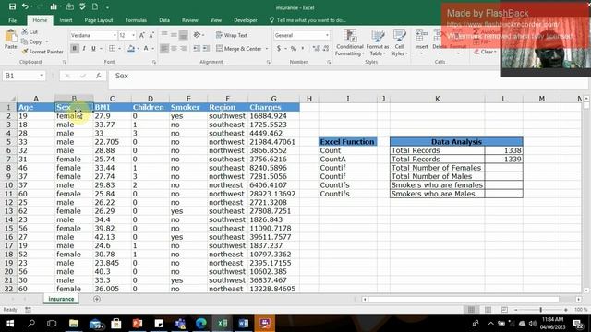Decrease font size with the smaller A icon
The width and height of the screenshot is (591, 332).
pyautogui.click(x=151, y=35)
